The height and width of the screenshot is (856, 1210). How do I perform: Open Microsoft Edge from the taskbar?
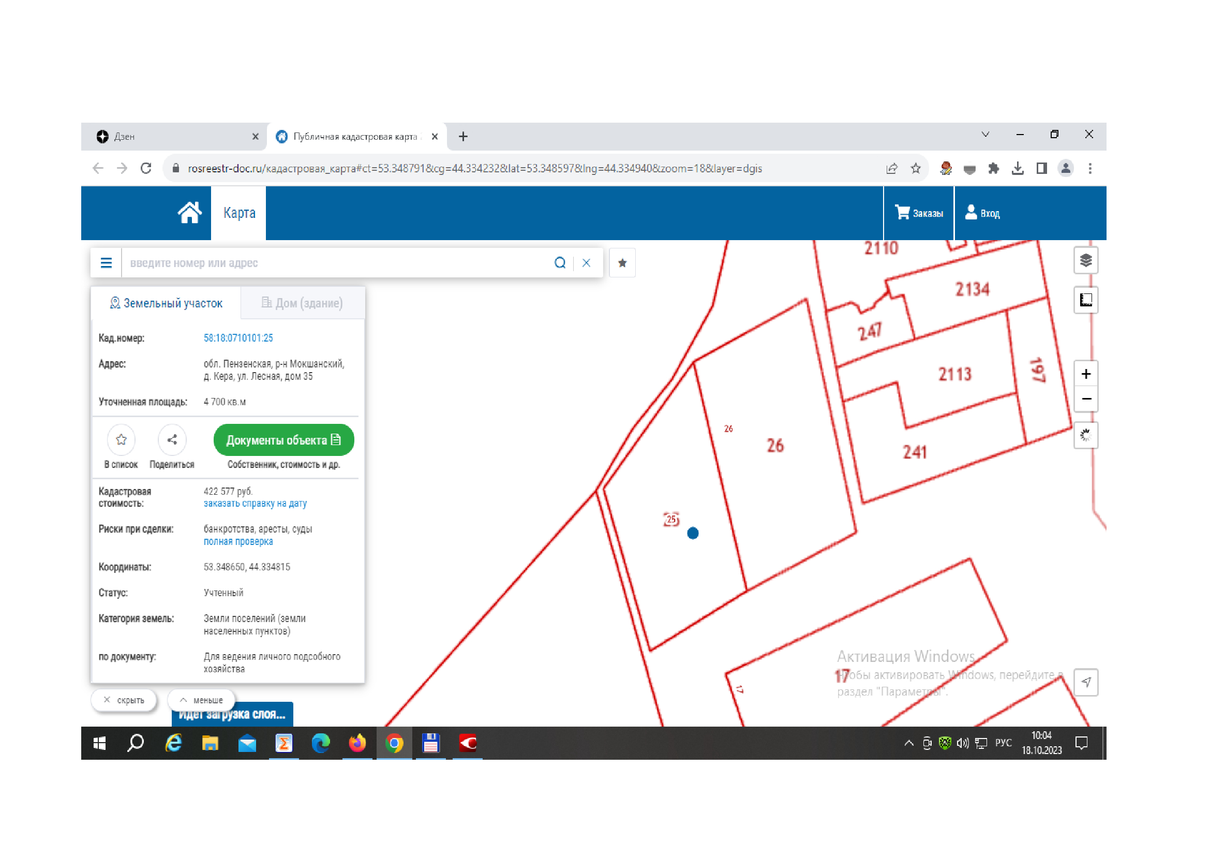click(320, 743)
